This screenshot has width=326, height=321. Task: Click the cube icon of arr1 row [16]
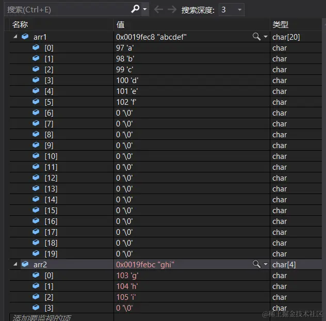(x=36, y=220)
